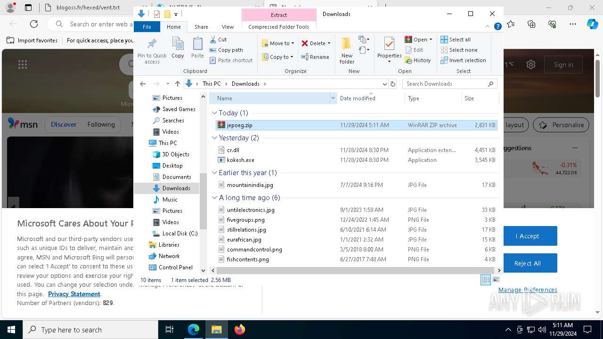Viewport: 603px width, 339px height.
Task: Click taskbar search box
Action: 90,330
